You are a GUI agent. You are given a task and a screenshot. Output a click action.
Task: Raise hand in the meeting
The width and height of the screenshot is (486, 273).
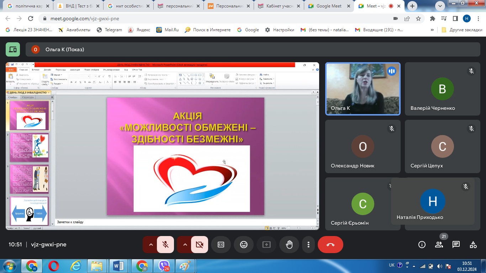click(x=289, y=245)
